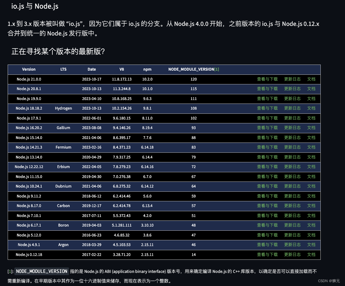
Task: Open docs for Node.js 18.18.2
Action: click(311, 108)
